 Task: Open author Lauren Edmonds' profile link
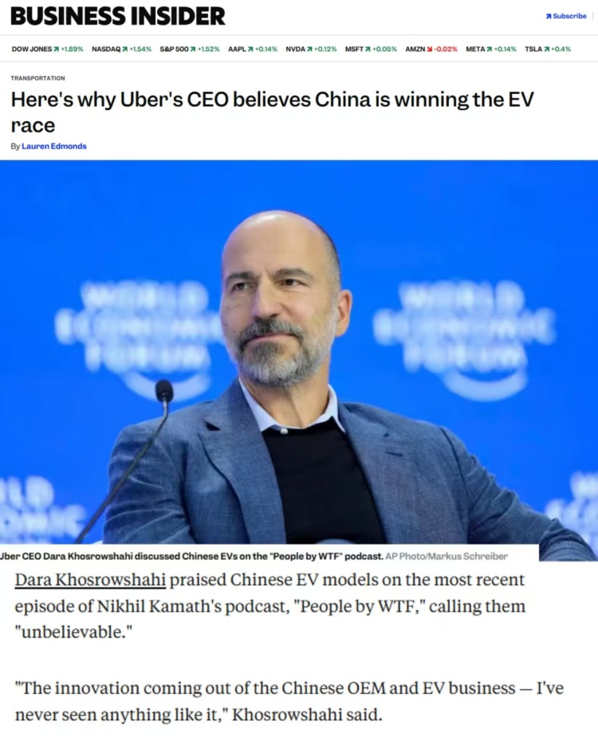click(x=54, y=146)
